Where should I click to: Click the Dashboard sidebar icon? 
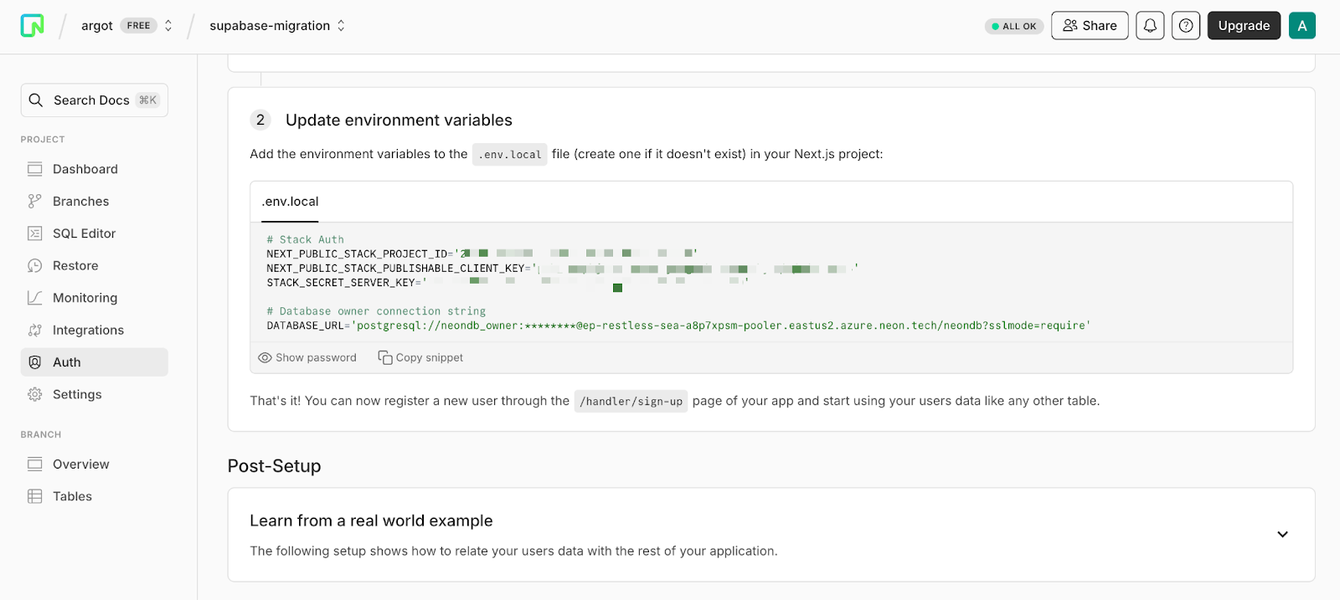click(34, 169)
